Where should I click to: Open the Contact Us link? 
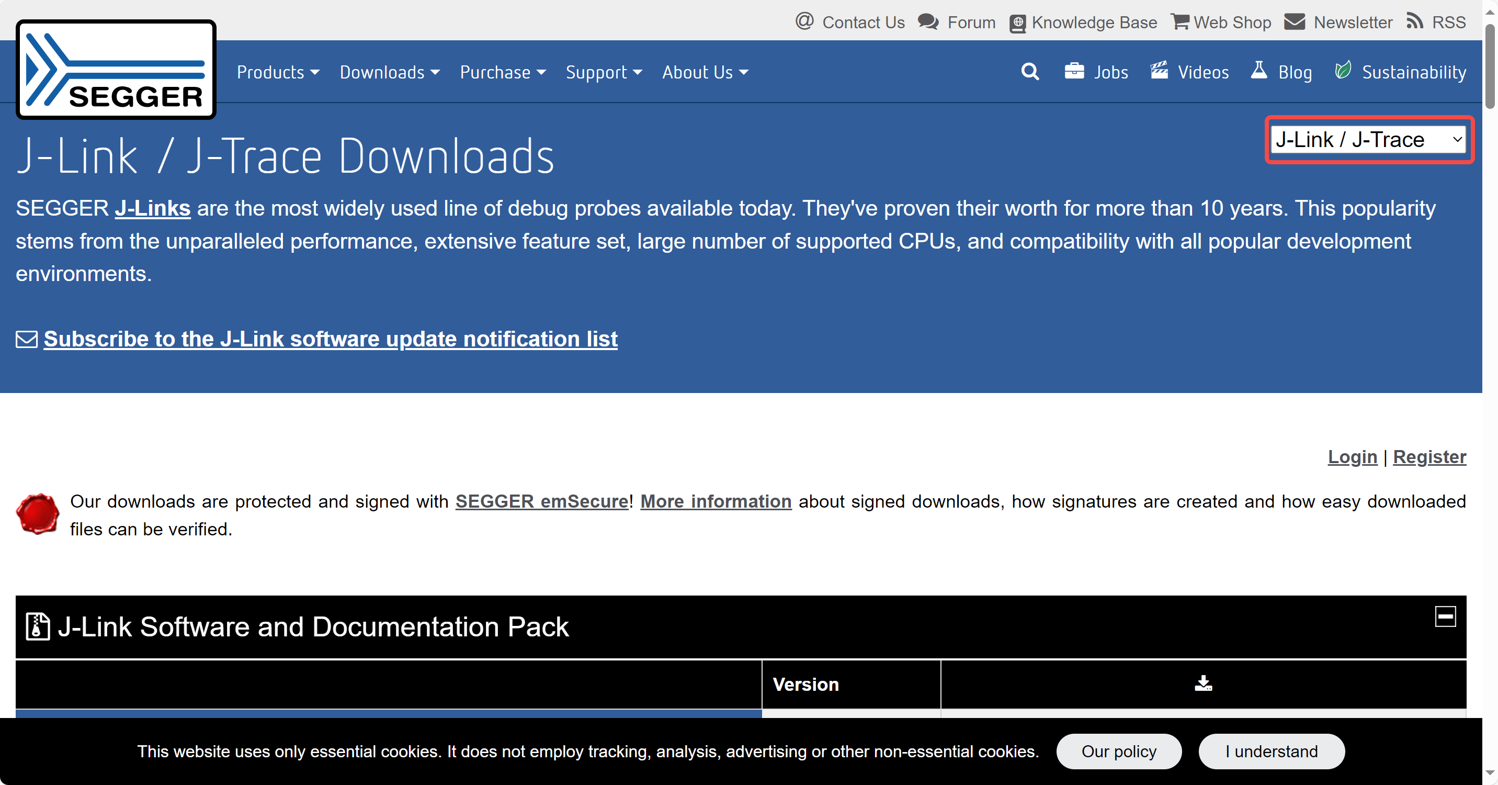point(864,22)
